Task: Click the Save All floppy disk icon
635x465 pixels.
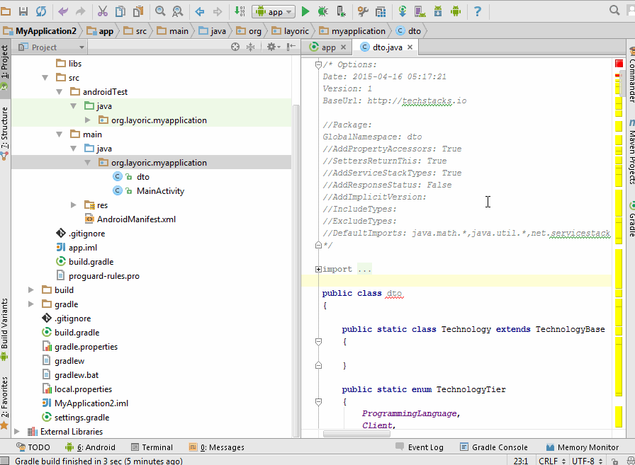Action: click(23, 11)
